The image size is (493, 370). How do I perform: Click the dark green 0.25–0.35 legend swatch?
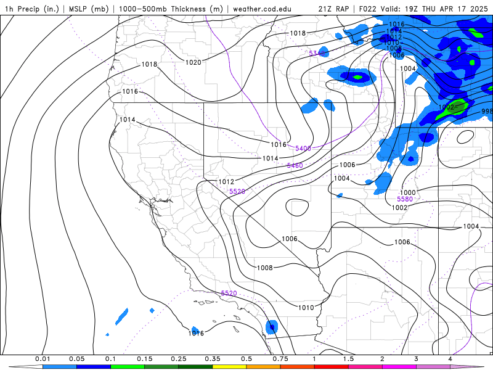pos(195,367)
